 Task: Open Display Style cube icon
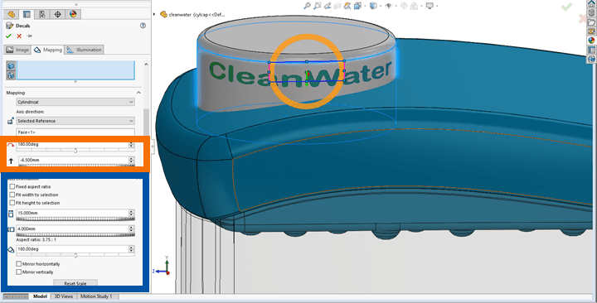pyautogui.click(x=373, y=6)
